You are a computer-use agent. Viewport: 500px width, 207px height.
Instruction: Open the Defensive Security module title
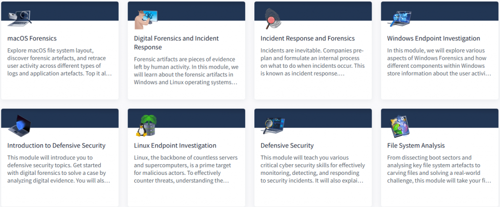(x=287, y=146)
